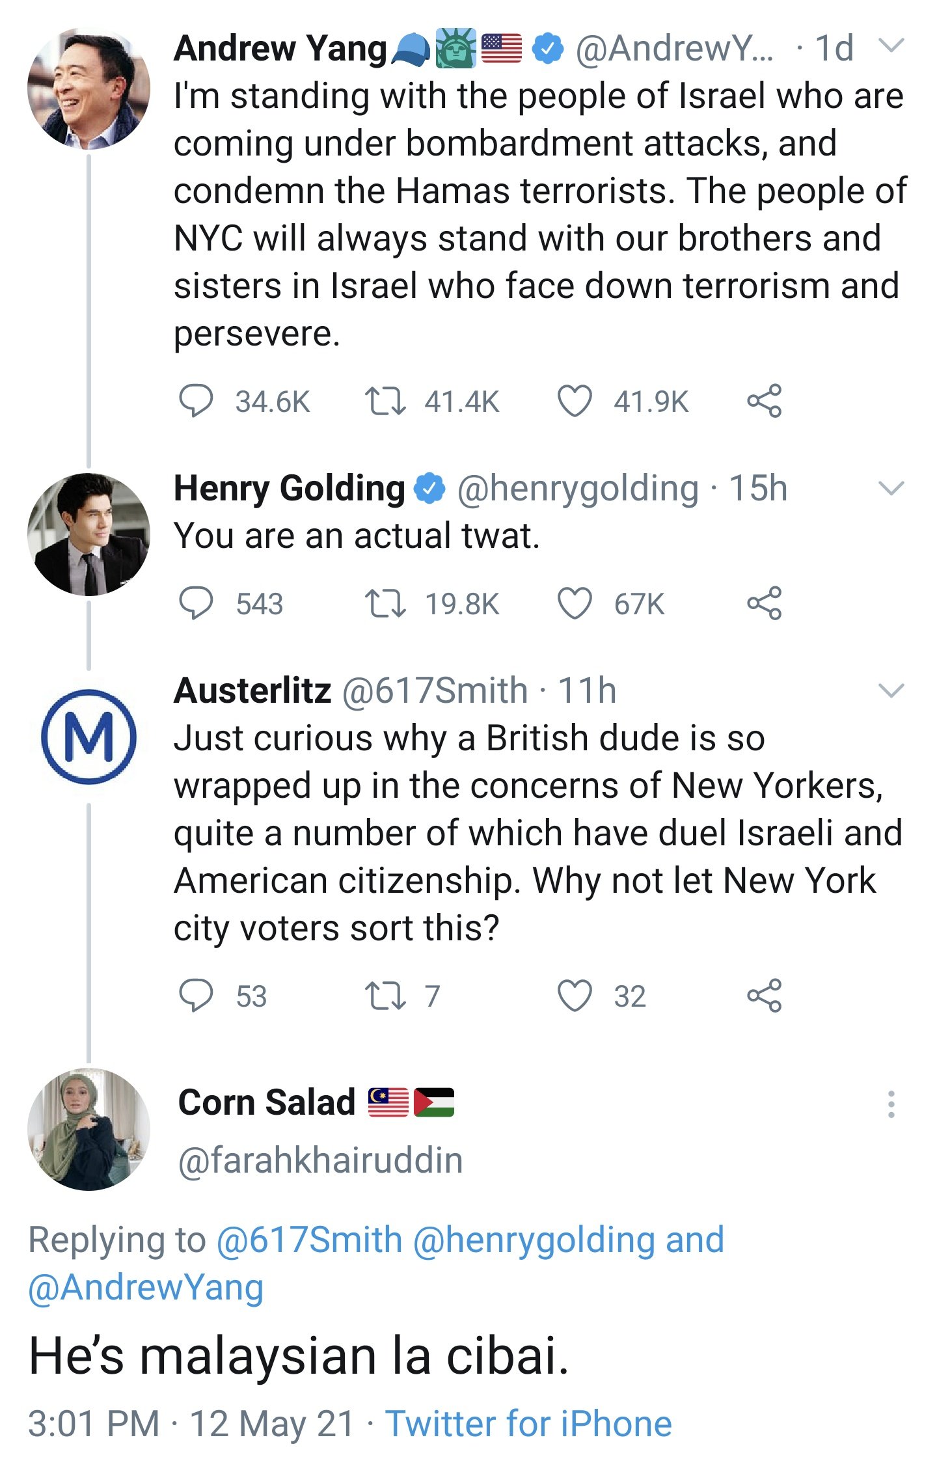Reply to the Austerlitz tweet

[196, 996]
